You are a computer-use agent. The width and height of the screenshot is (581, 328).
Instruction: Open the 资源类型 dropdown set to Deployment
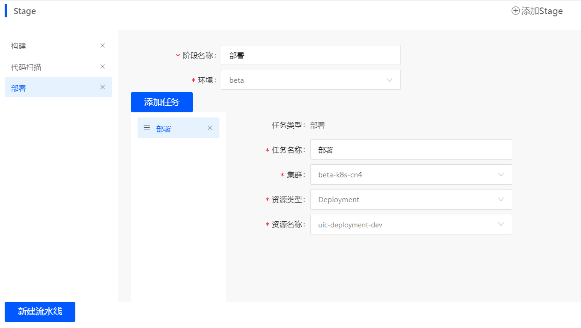click(411, 199)
